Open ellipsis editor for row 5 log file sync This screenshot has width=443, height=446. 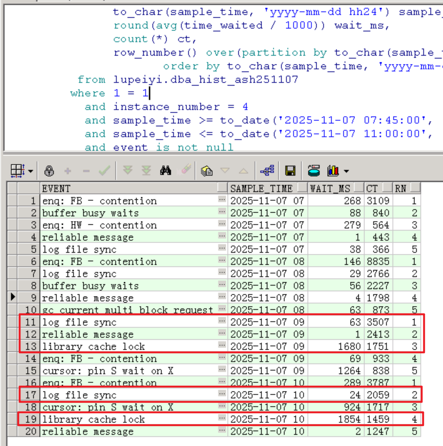(222, 248)
